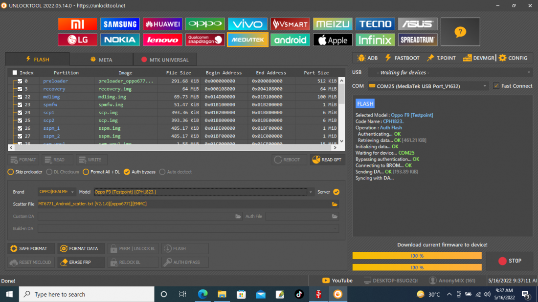Toggle the select-all Index checkbox

15,73
